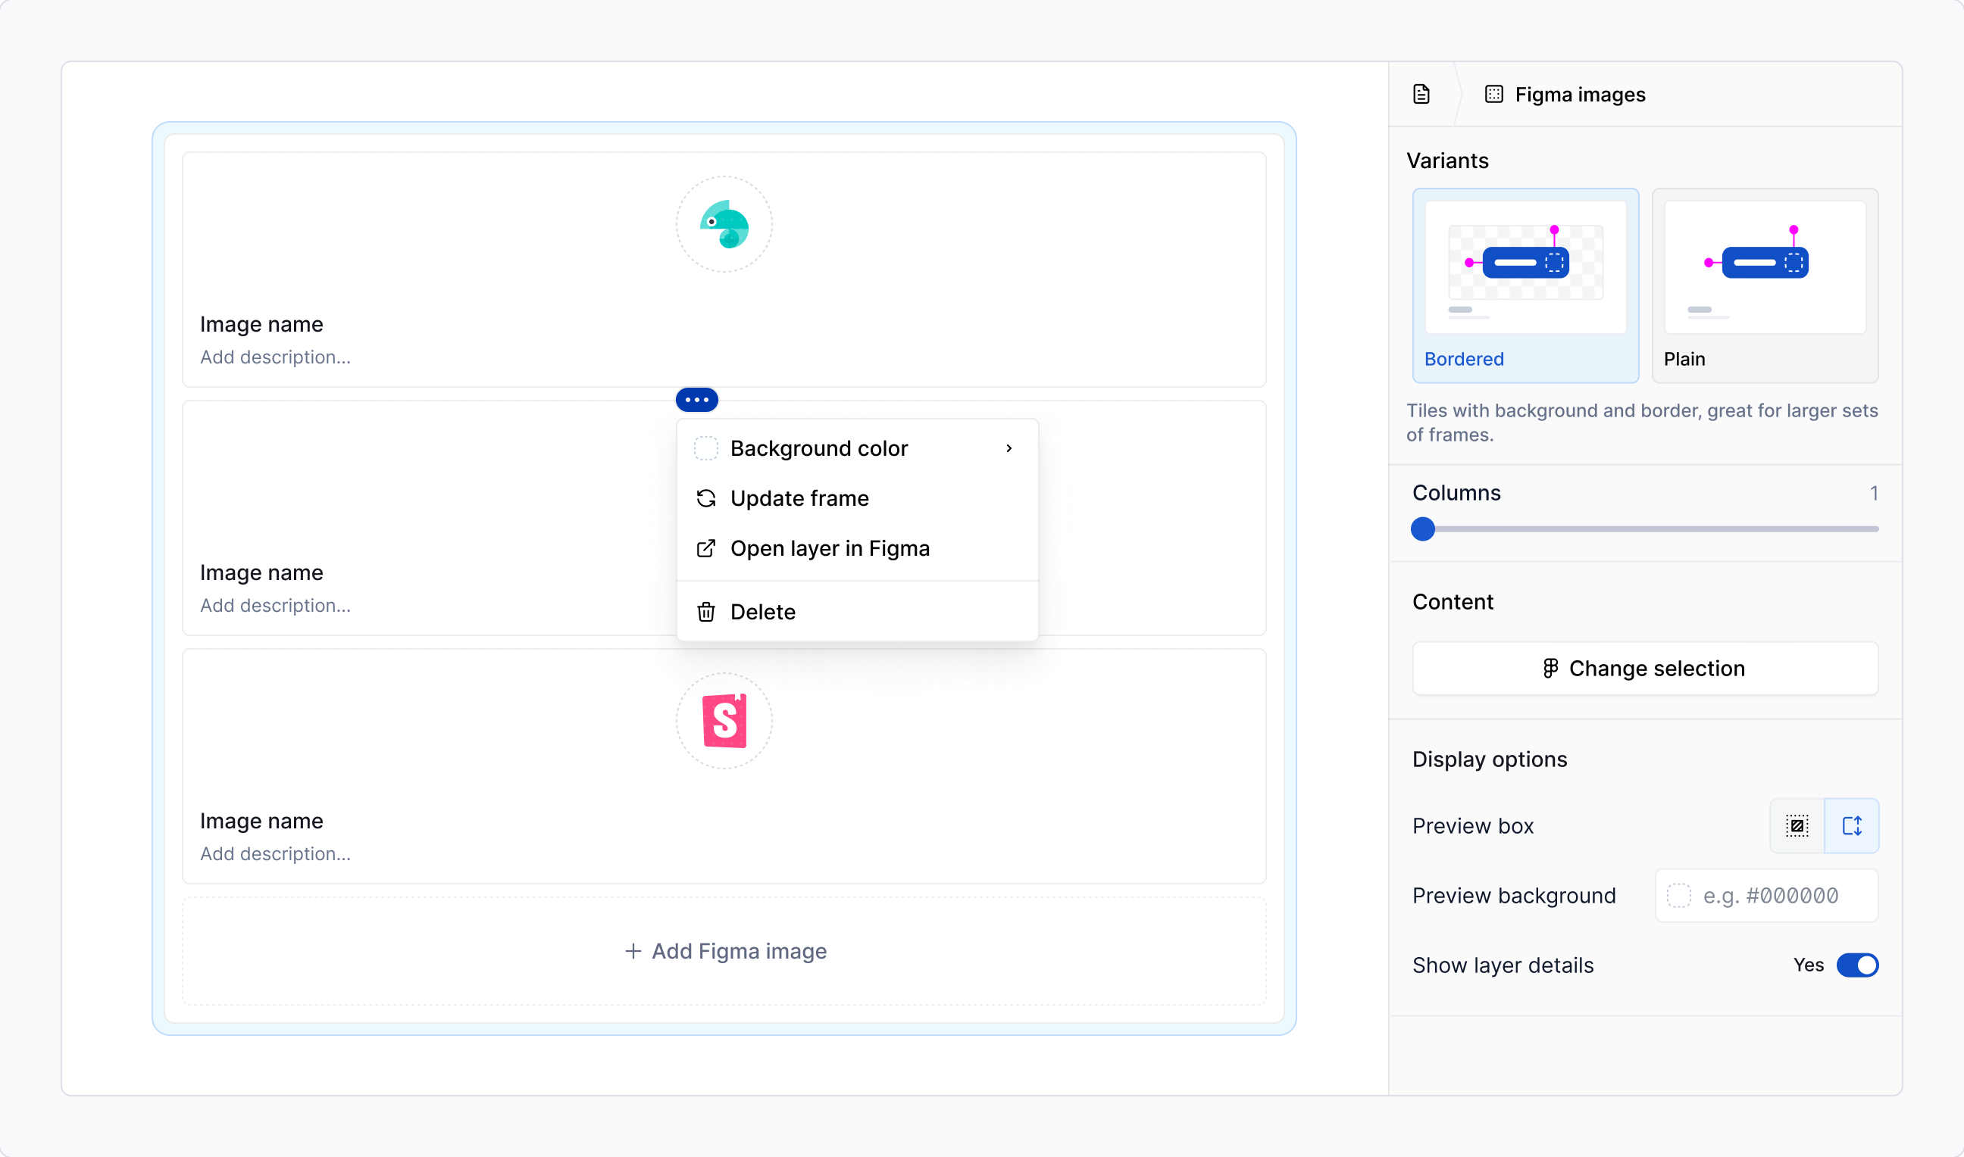Select the Update frame icon in context menu
This screenshot has height=1157, width=1964.
point(706,498)
